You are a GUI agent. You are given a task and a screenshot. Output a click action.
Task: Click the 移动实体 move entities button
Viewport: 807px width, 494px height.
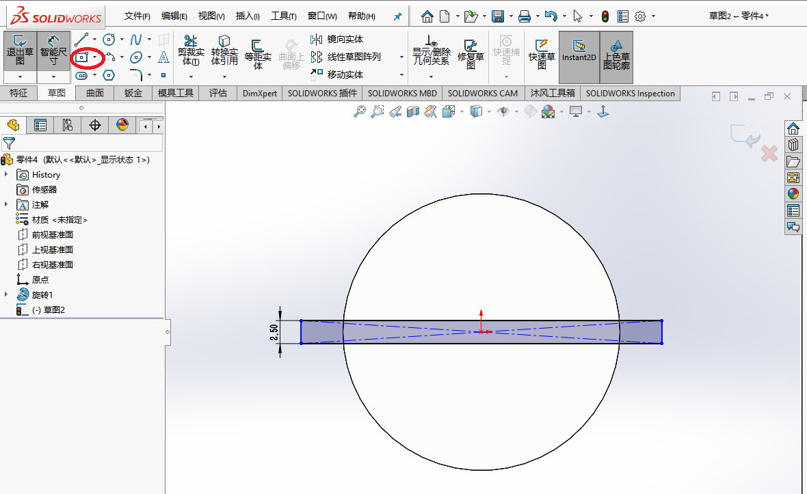click(x=338, y=74)
